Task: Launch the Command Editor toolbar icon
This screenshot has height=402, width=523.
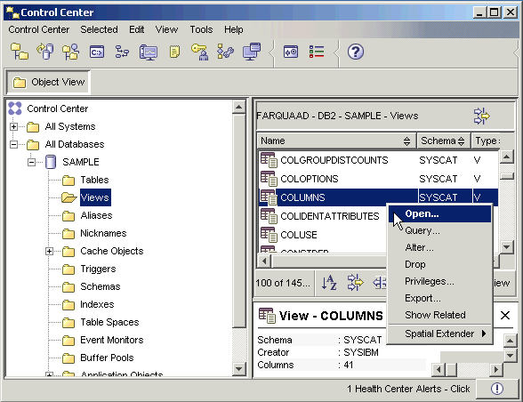Action: (97, 52)
